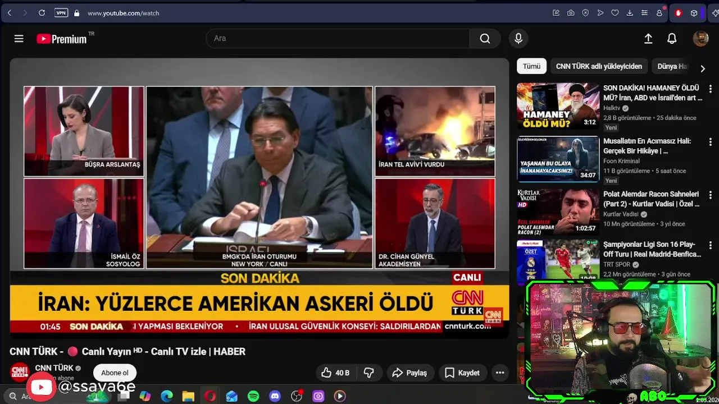Open the options menu for the Musallatın video
This screenshot has height=404, width=719.
coord(711,142)
